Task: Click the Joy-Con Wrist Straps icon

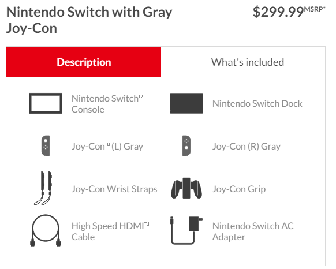Action: (43, 188)
